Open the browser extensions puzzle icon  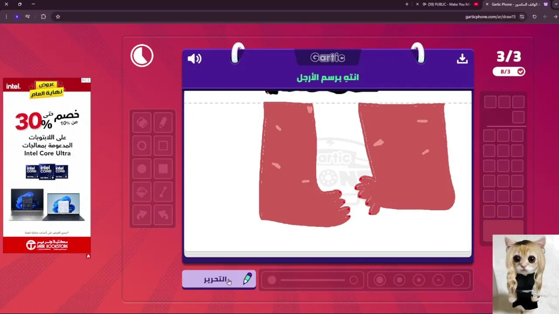pos(43,17)
